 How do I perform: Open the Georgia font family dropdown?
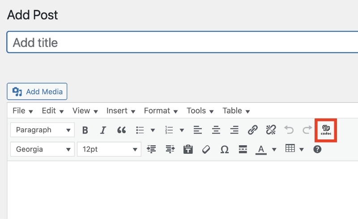click(x=43, y=149)
